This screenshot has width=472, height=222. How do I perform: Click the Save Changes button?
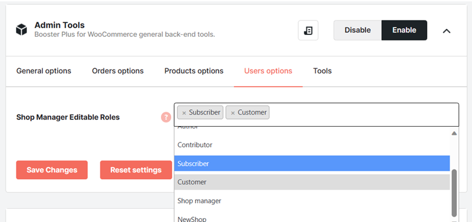click(x=52, y=170)
